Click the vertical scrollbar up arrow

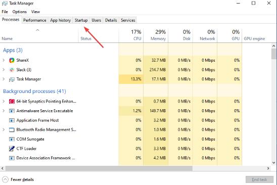coord(273,46)
